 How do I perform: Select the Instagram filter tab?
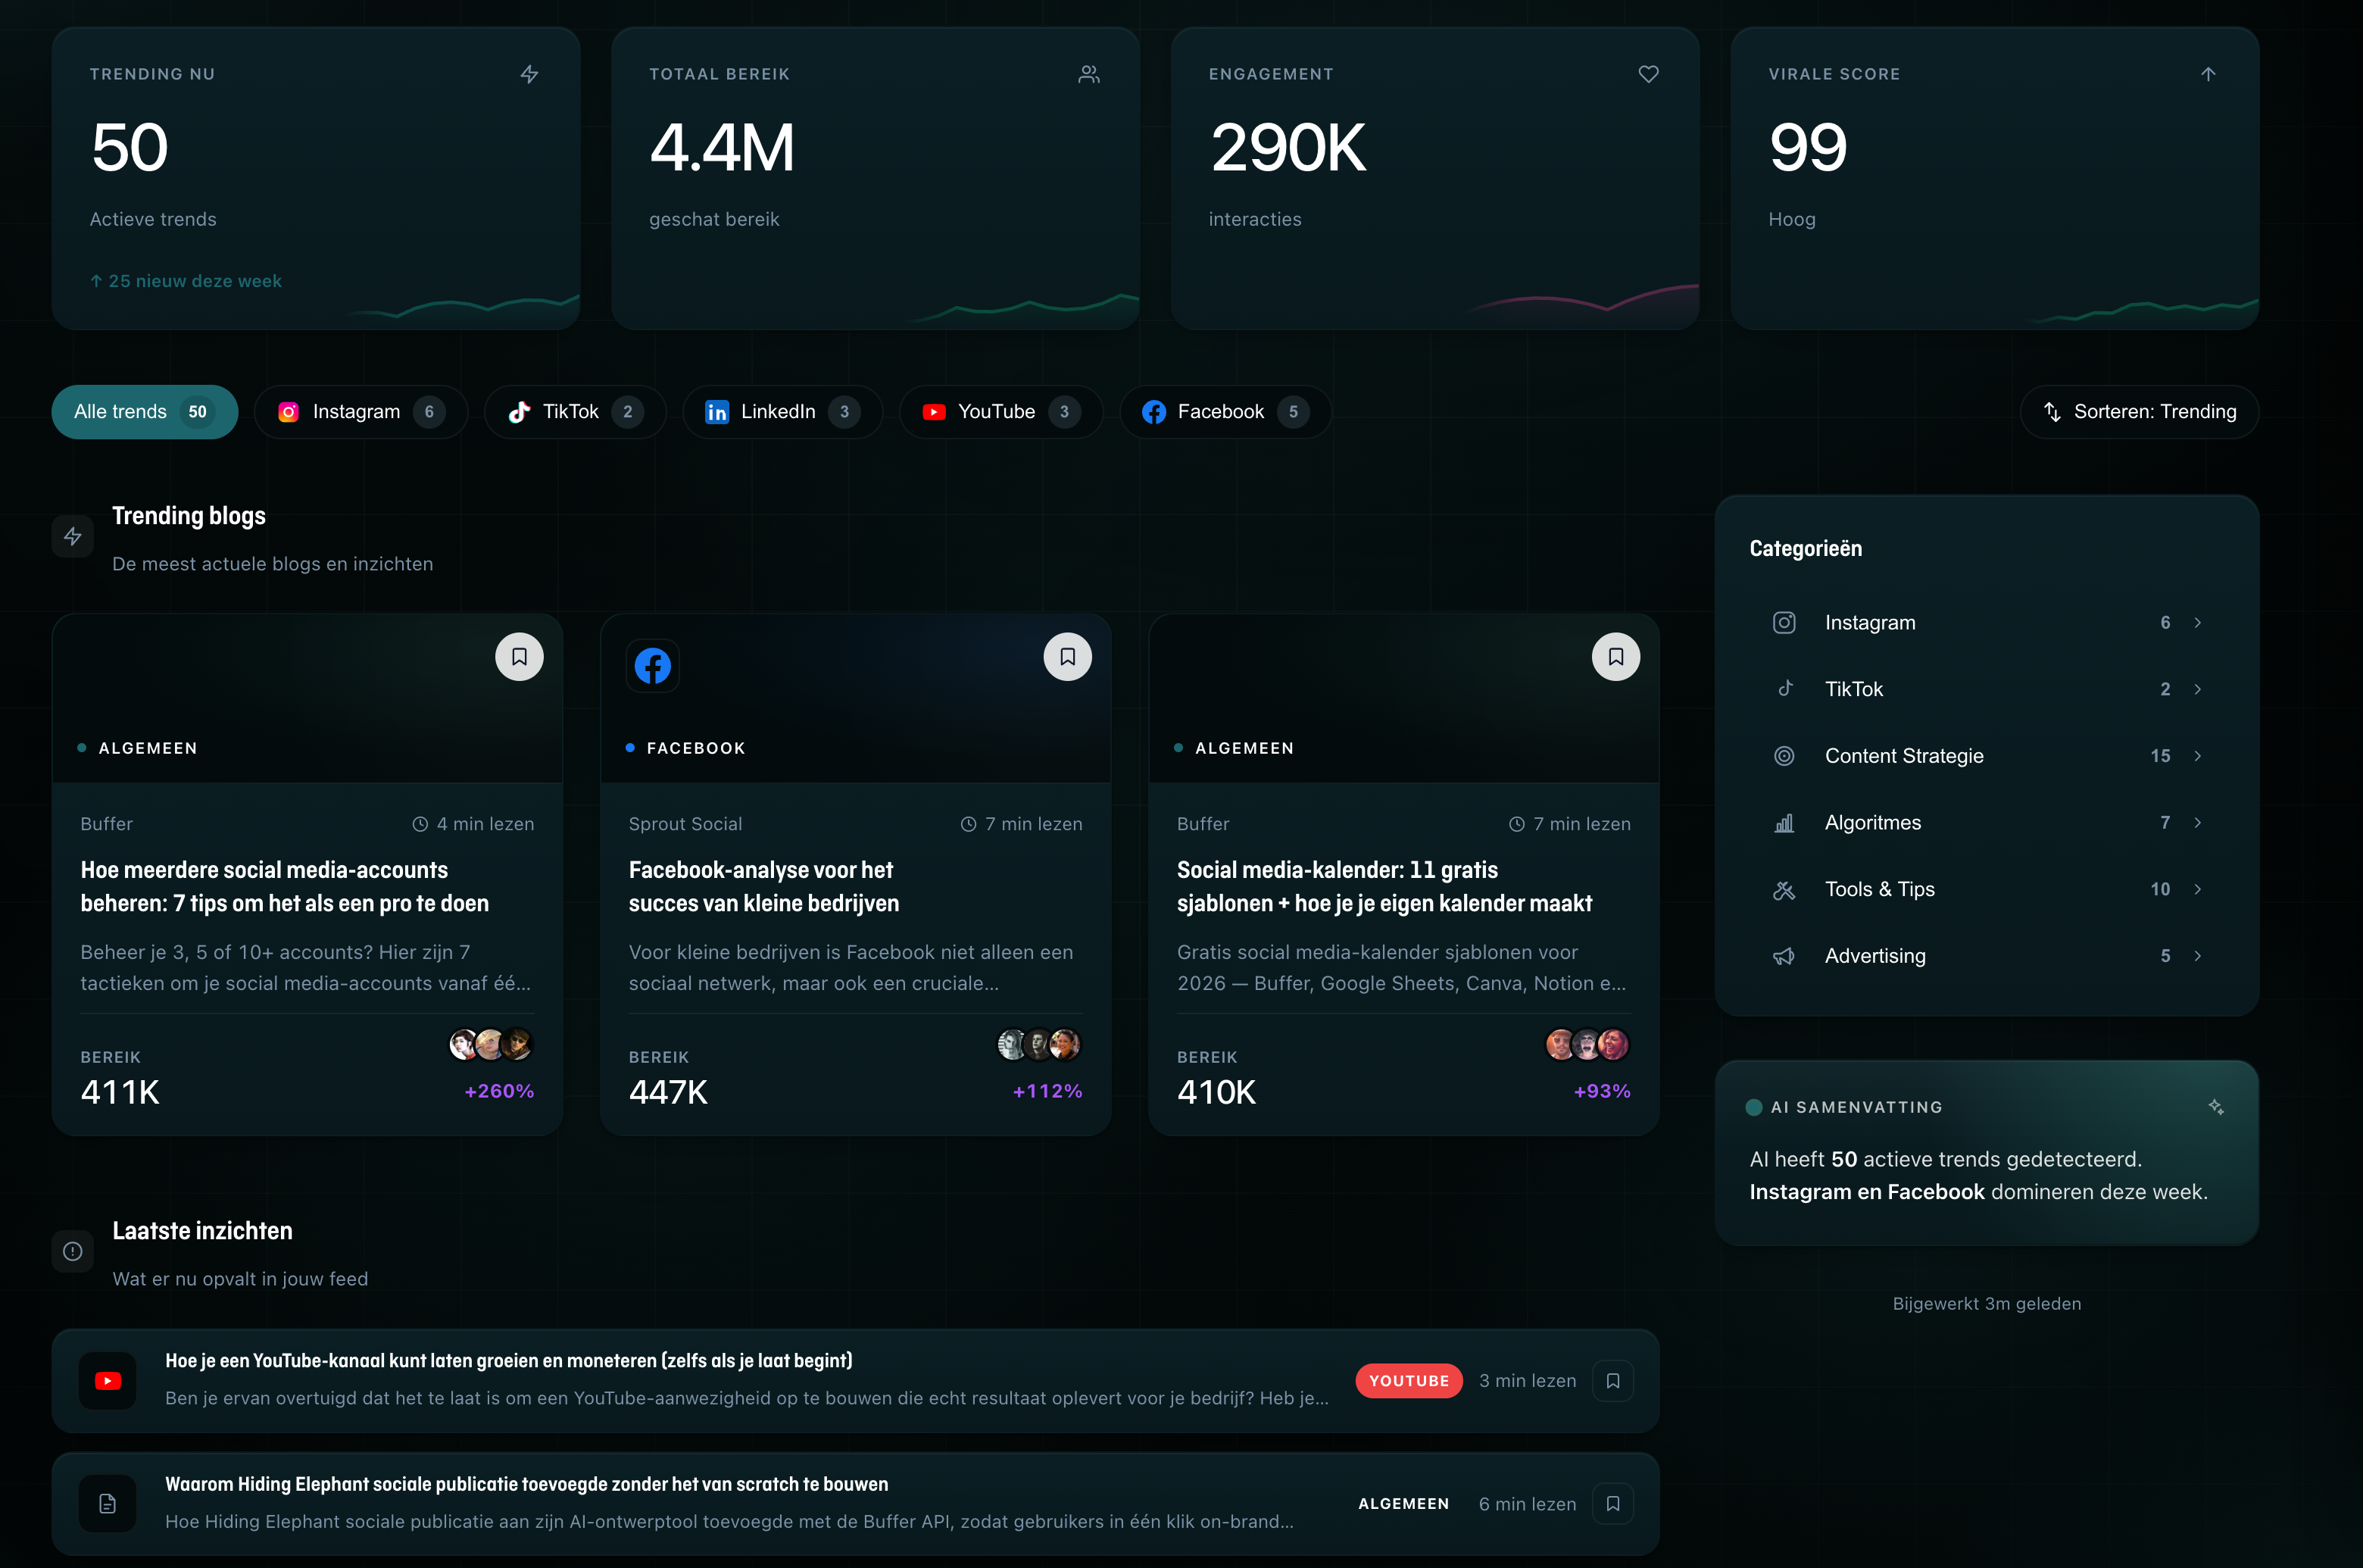point(361,412)
